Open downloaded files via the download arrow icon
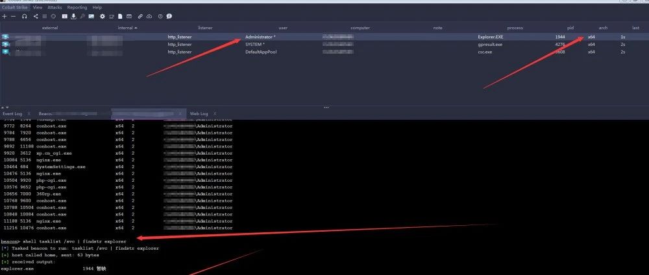649x275 pixels. [74, 17]
